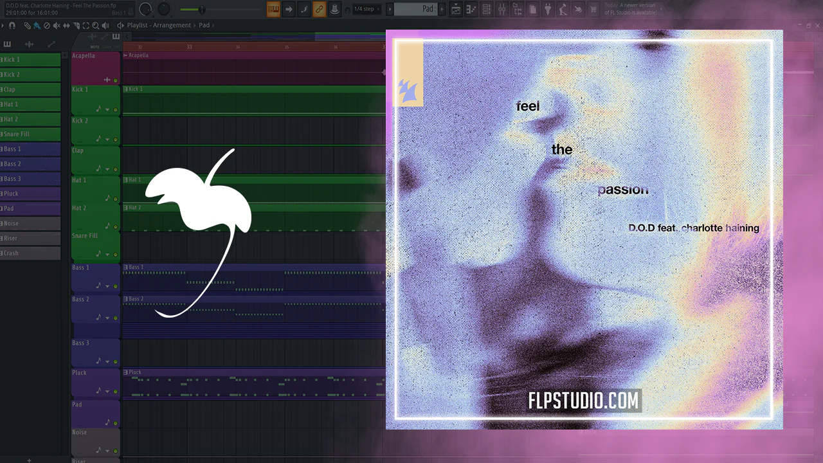Toggle typing keyboard to piano icon
Viewport: 823px width, 463px height.
[273, 9]
